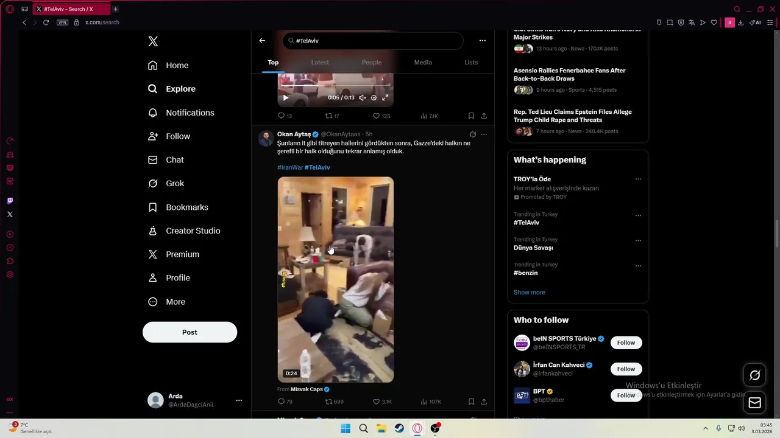This screenshot has height=438, width=780.
Task: Open the Opera GX main menu logo
Action: pos(10,9)
